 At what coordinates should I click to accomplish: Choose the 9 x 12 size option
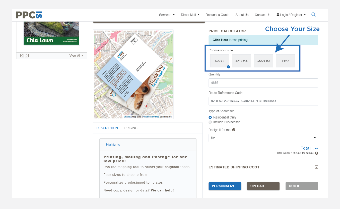(285, 61)
